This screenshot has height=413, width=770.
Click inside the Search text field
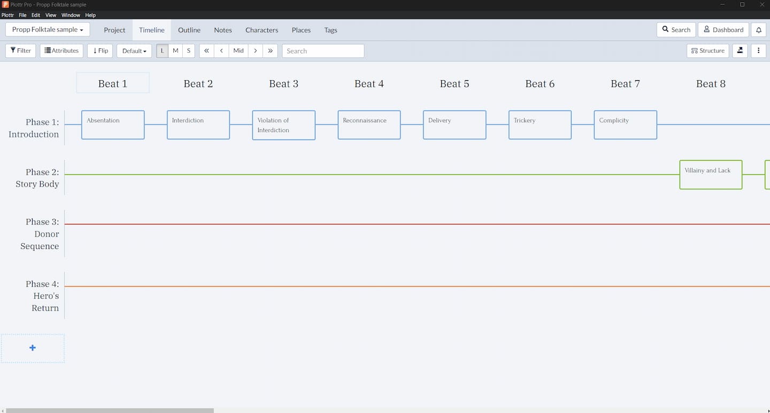(x=323, y=50)
